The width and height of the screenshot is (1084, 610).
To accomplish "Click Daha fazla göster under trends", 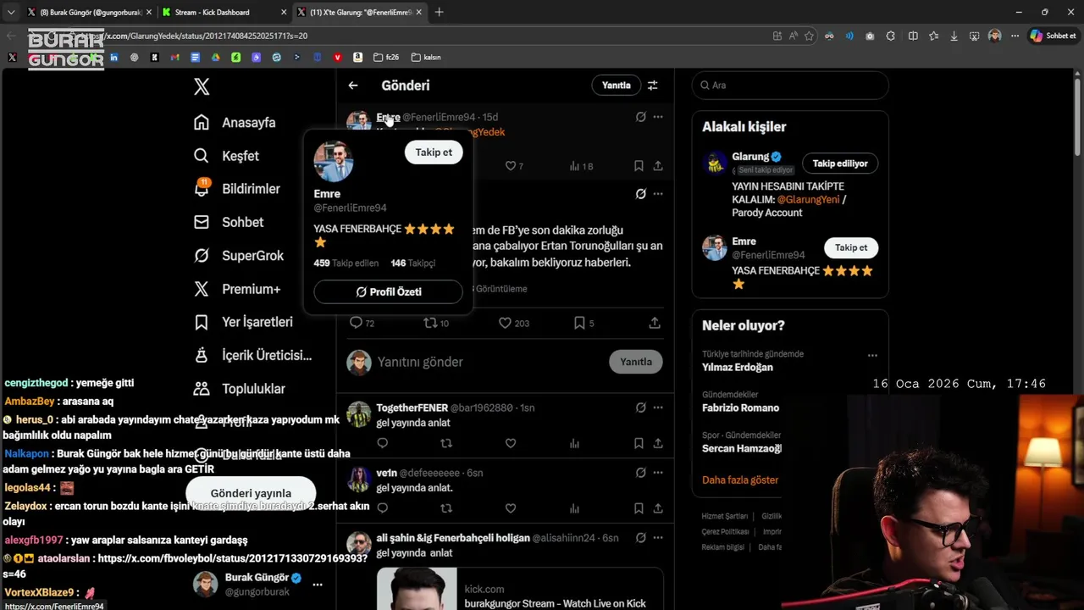I will 740,480.
